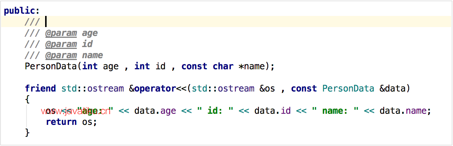
Task: Click the PersonData type in operator parameters
Action: click(348, 89)
